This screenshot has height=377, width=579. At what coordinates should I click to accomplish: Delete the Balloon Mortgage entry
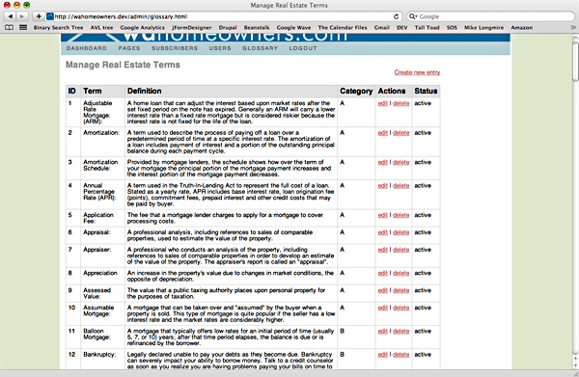pyautogui.click(x=401, y=332)
